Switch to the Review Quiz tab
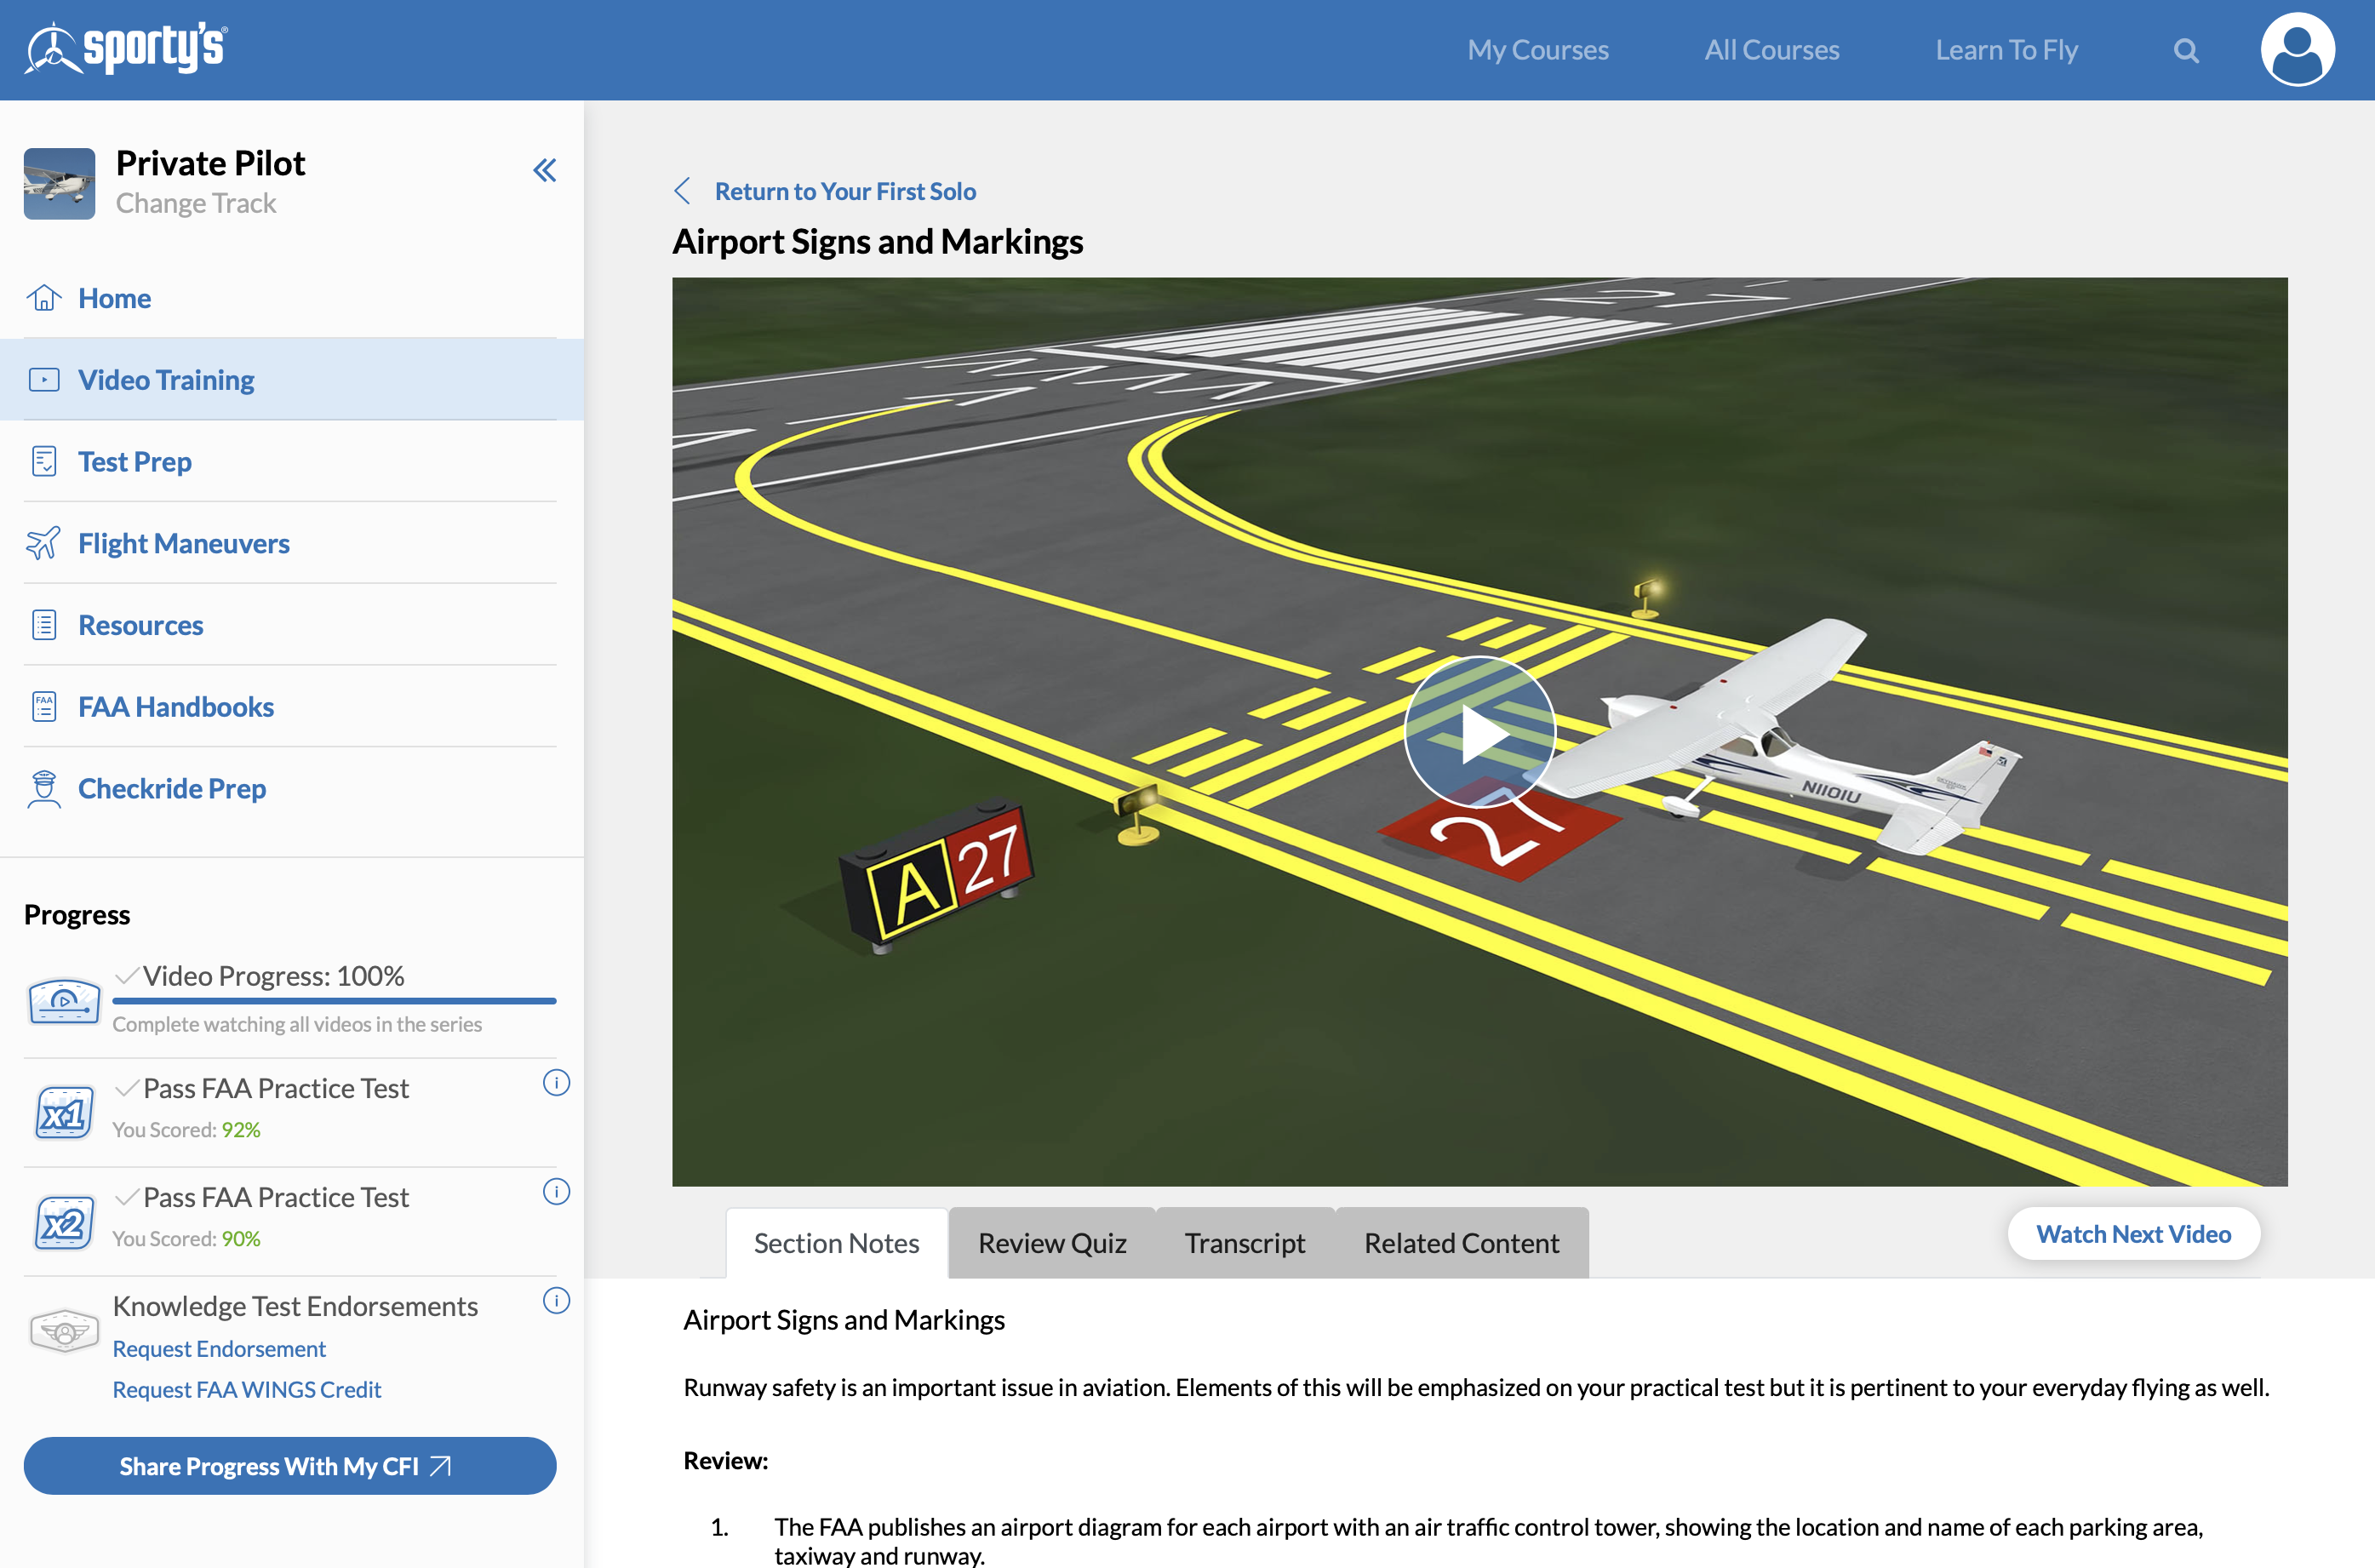 tap(1051, 1242)
